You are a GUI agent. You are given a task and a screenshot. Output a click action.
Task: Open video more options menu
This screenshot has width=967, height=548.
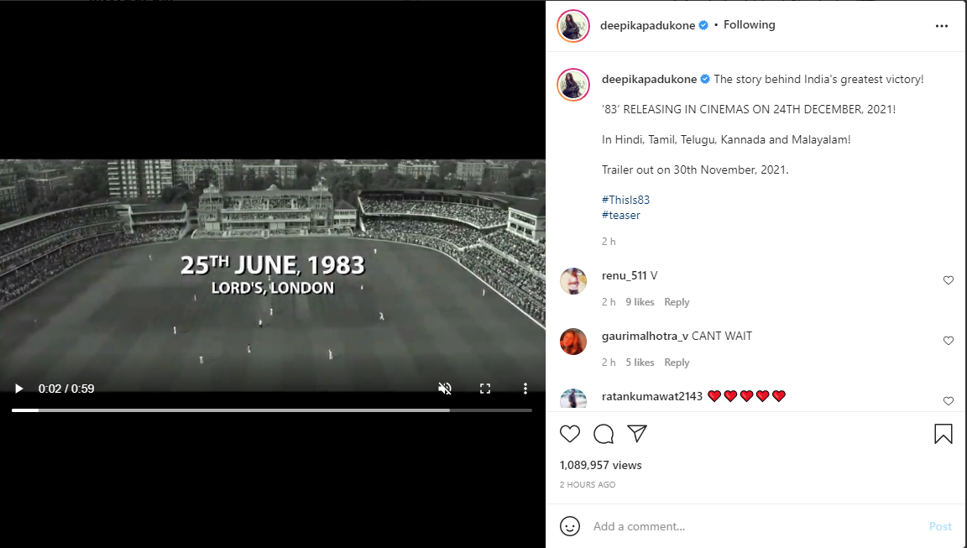tap(525, 389)
